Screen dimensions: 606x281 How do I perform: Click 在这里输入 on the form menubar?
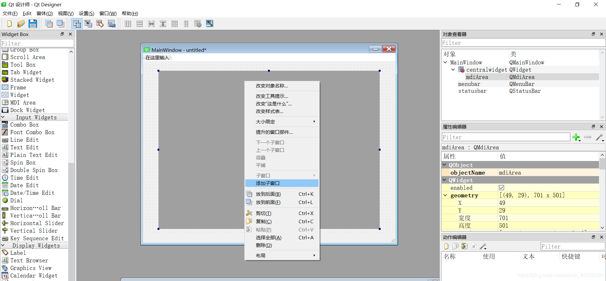coord(157,57)
